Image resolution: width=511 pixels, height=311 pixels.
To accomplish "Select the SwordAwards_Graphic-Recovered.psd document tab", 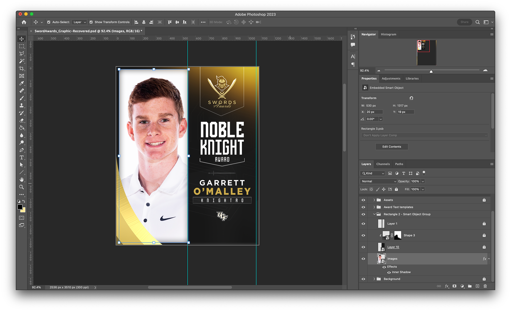I will tap(88, 31).
